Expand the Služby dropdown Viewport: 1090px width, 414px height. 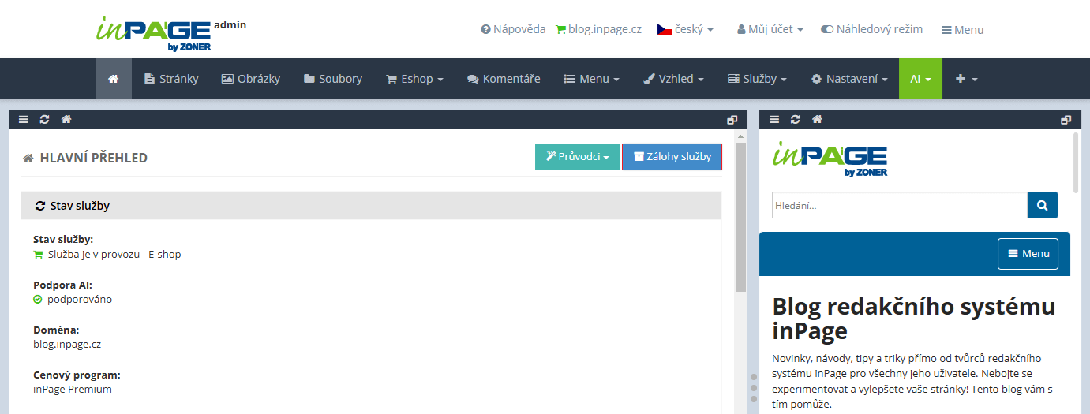(758, 79)
